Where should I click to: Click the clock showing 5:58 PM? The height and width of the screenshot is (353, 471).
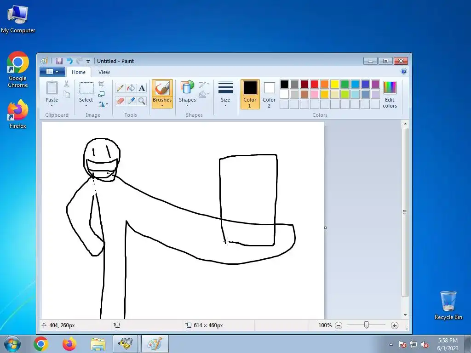point(448,341)
